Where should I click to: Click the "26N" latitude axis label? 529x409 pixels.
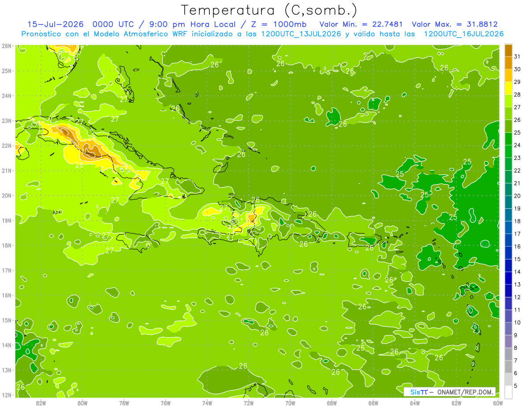(x=7, y=45)
